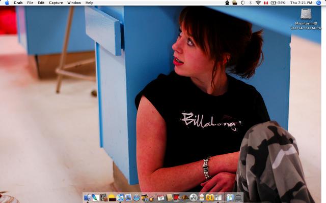Image resolution: width=326 pixels, height=203 pixels.
Task: Click the Apple logo menu
Action: [x=7, y=3]
